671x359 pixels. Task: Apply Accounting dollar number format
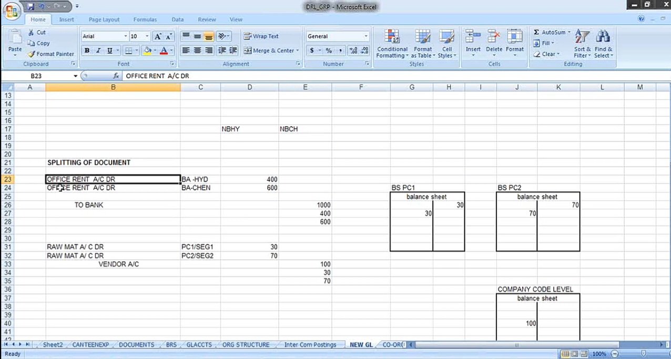coord(312,50)
